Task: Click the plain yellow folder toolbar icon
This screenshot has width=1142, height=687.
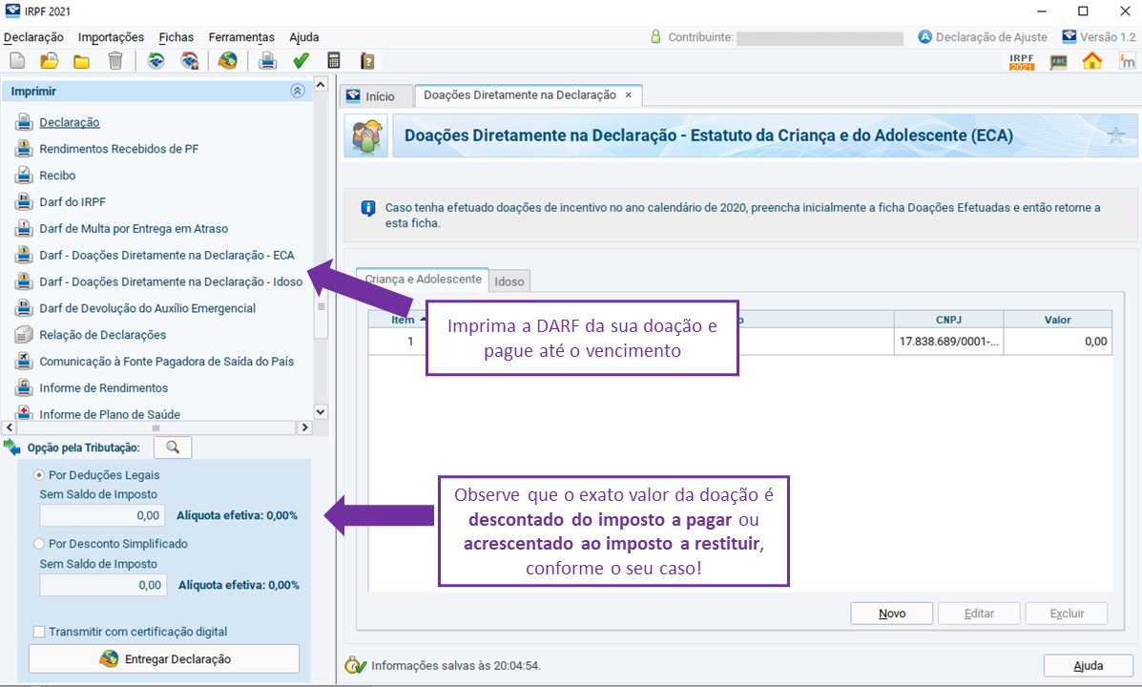Action: pyautogui.click(x=82, y=62)
